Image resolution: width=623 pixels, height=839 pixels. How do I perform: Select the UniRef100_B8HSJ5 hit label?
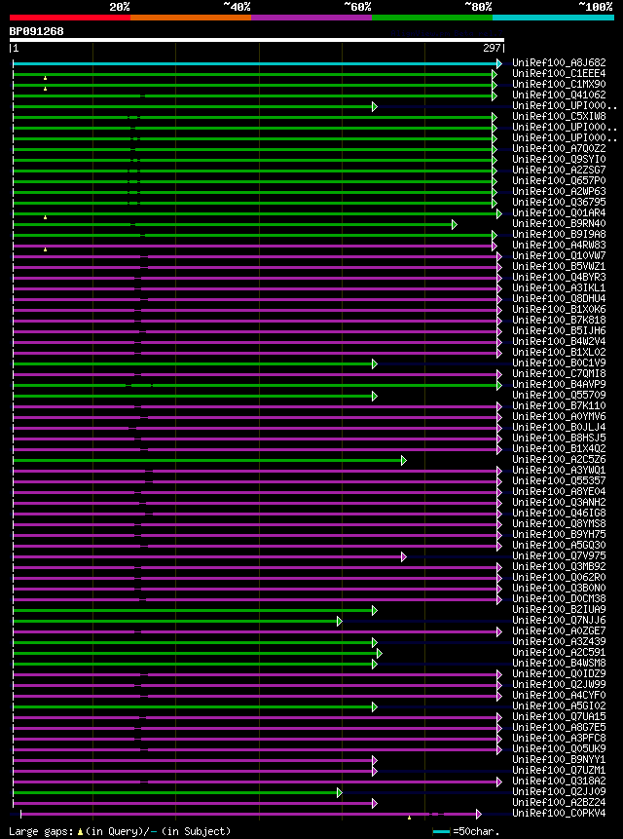[x=559, y=438]
